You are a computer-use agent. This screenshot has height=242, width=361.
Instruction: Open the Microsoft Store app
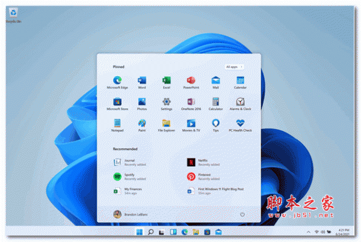pos(117,103)
